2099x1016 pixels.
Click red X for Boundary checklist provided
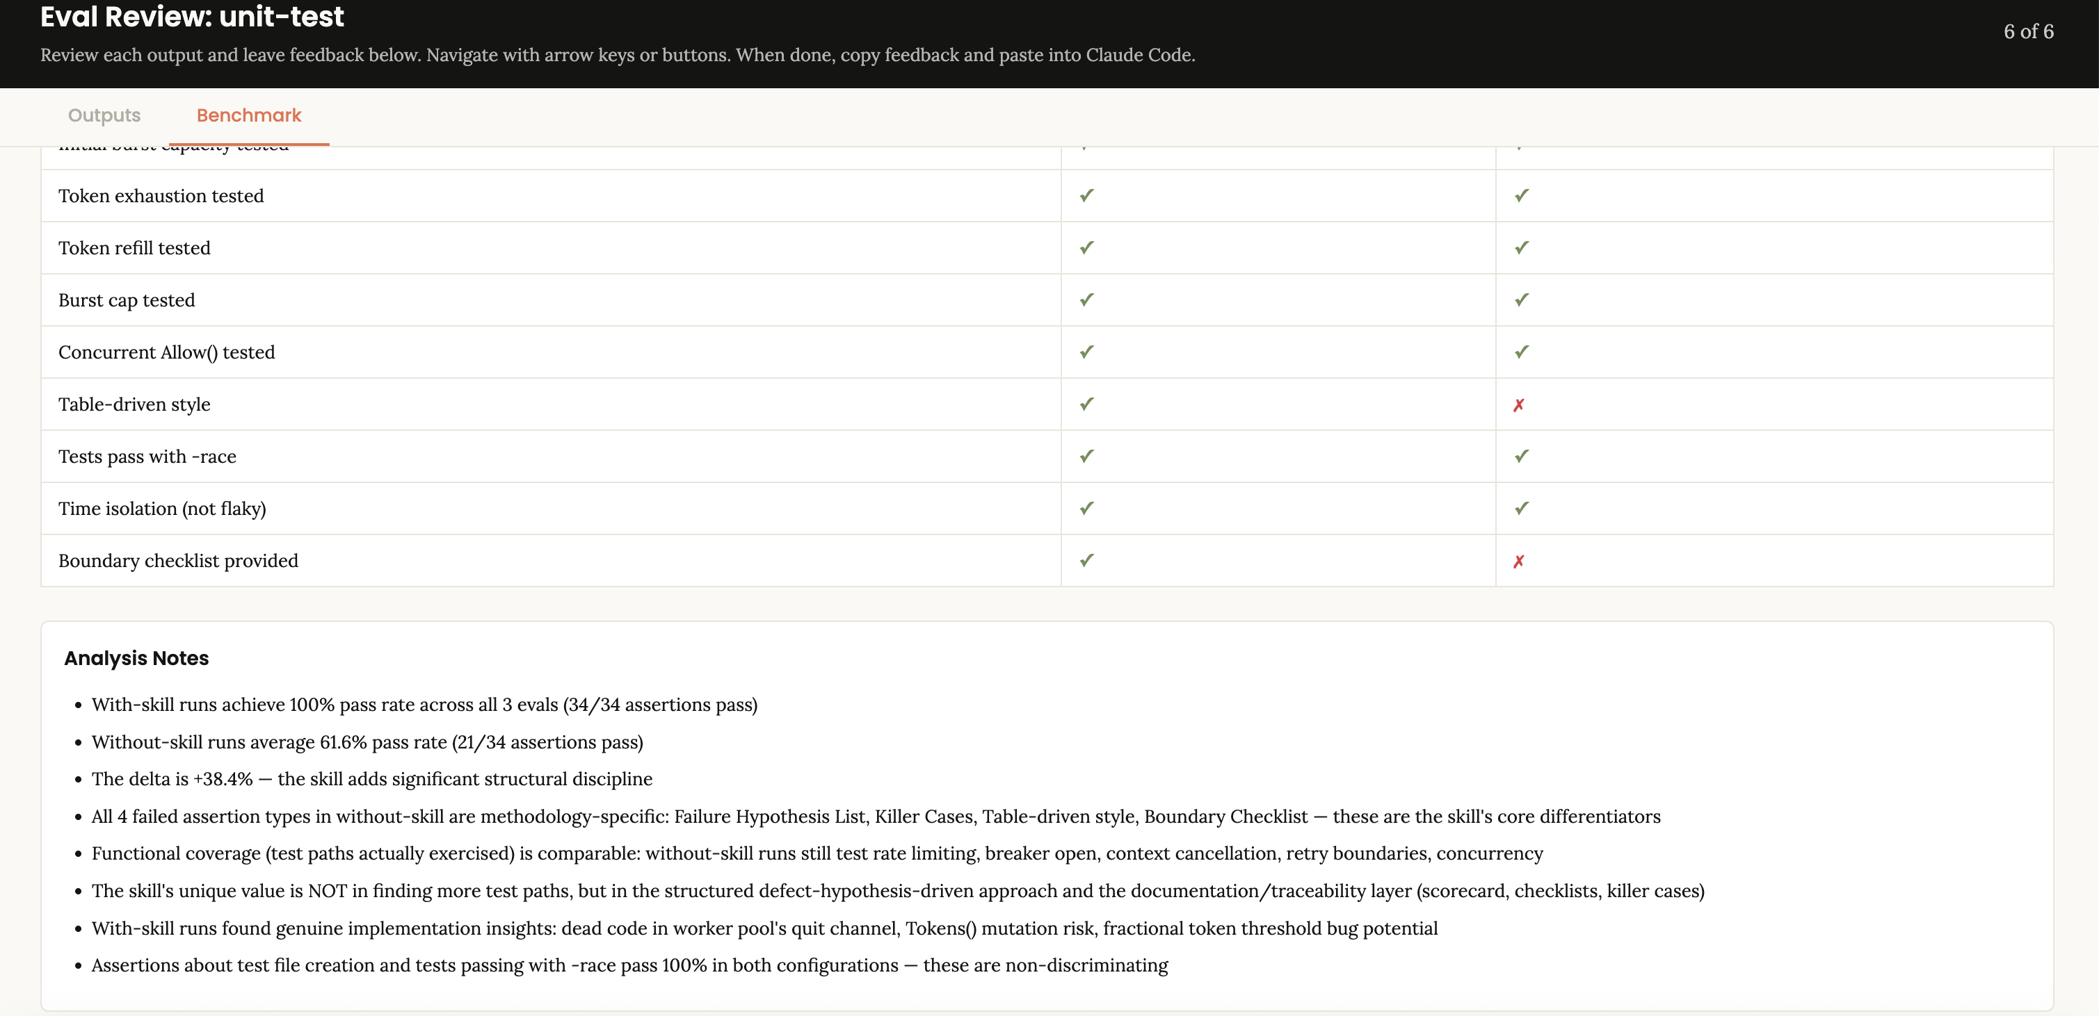pos(1518,561)
